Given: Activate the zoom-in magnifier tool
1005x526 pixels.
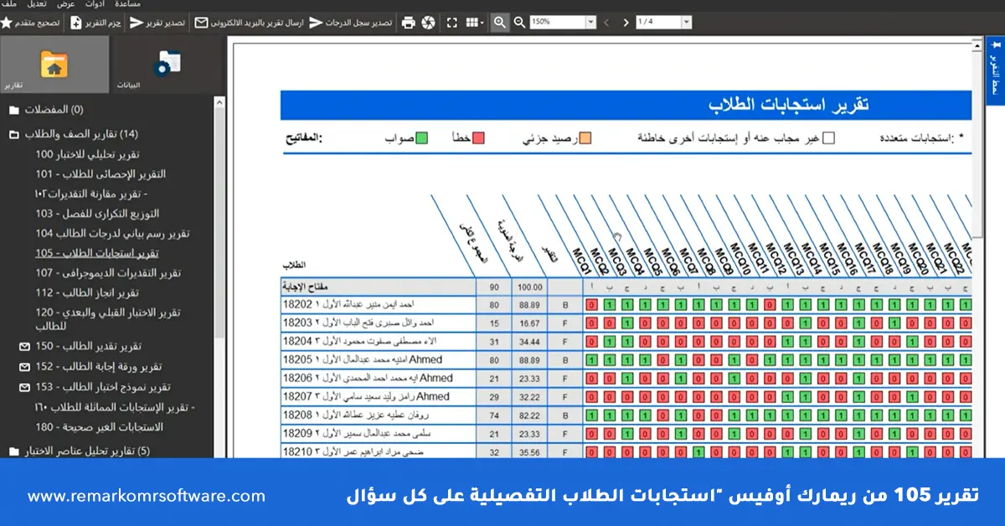Looking at the screenshot, I should point(499,23).
